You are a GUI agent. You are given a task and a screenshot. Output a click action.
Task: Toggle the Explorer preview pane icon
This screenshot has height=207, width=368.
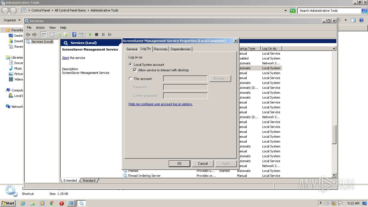pos(353,20)
